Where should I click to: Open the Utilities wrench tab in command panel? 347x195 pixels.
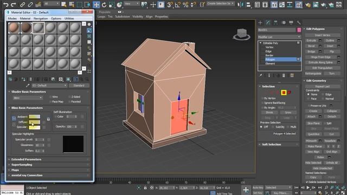click(299, 23)
